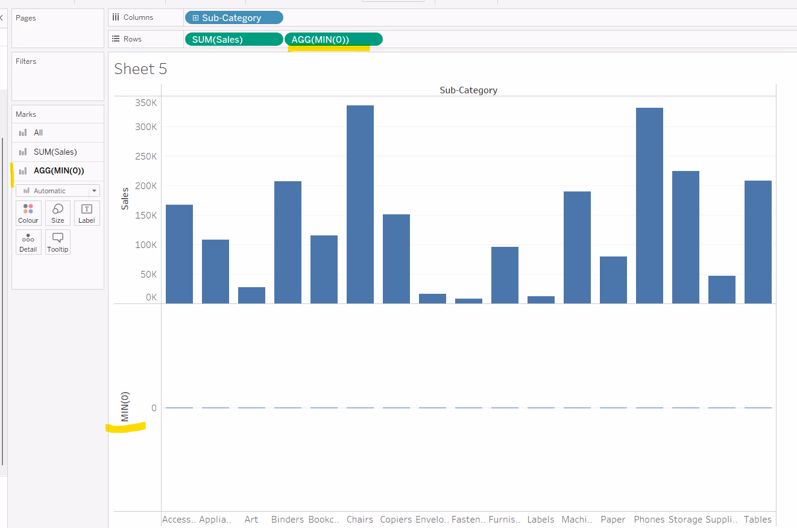Click the Tables label on x-axis
The height and width of the screenshot is (528, 797).
coord(758,520)
